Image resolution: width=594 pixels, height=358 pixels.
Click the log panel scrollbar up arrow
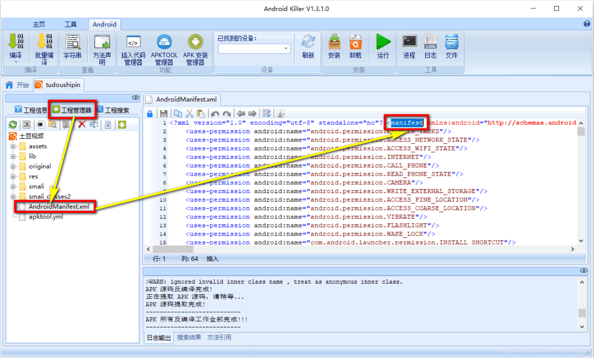point(582,282)
